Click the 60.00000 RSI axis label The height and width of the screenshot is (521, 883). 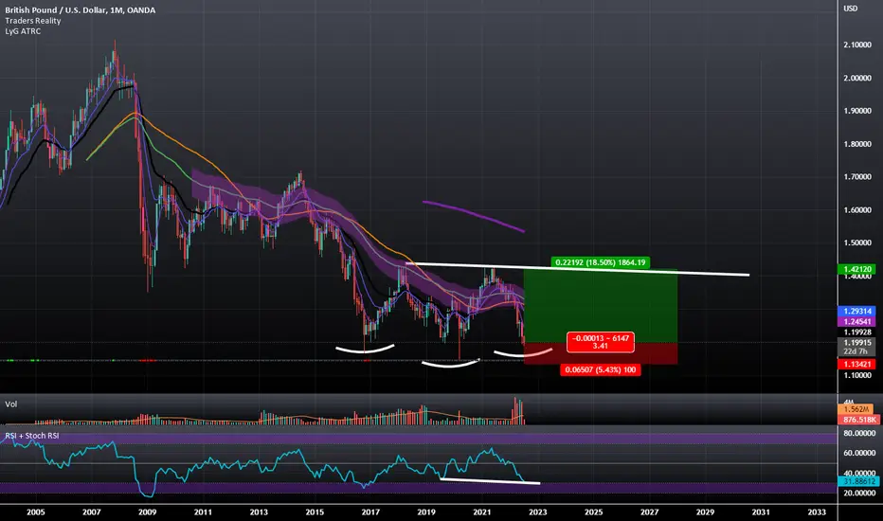click(859, 453)
